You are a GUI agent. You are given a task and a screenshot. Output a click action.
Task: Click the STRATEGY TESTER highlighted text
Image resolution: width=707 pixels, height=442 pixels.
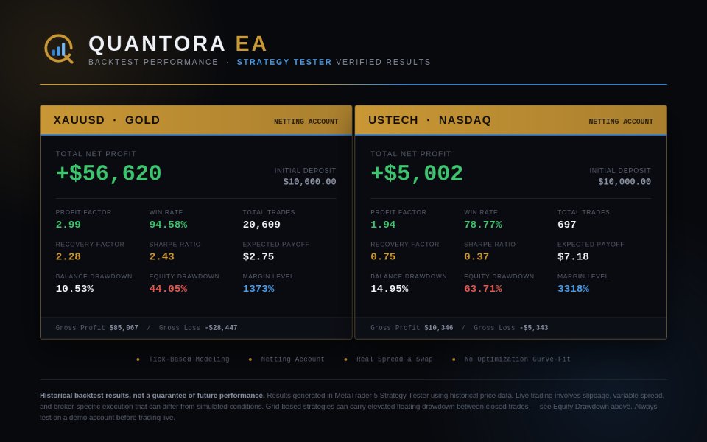pos(284,62)
